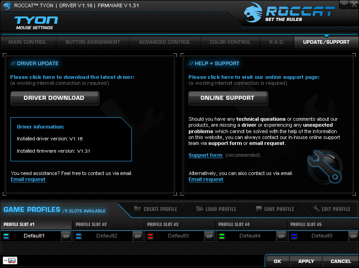Click WP button for Default4
This screenshot has height=268, width=359.
(x=281, y=236)
